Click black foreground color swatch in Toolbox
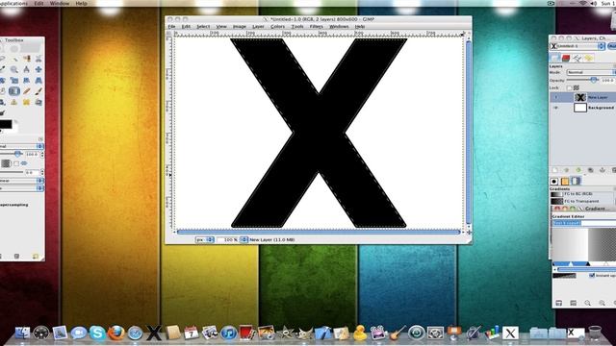 pyautogui.click(x=5, y=124)
